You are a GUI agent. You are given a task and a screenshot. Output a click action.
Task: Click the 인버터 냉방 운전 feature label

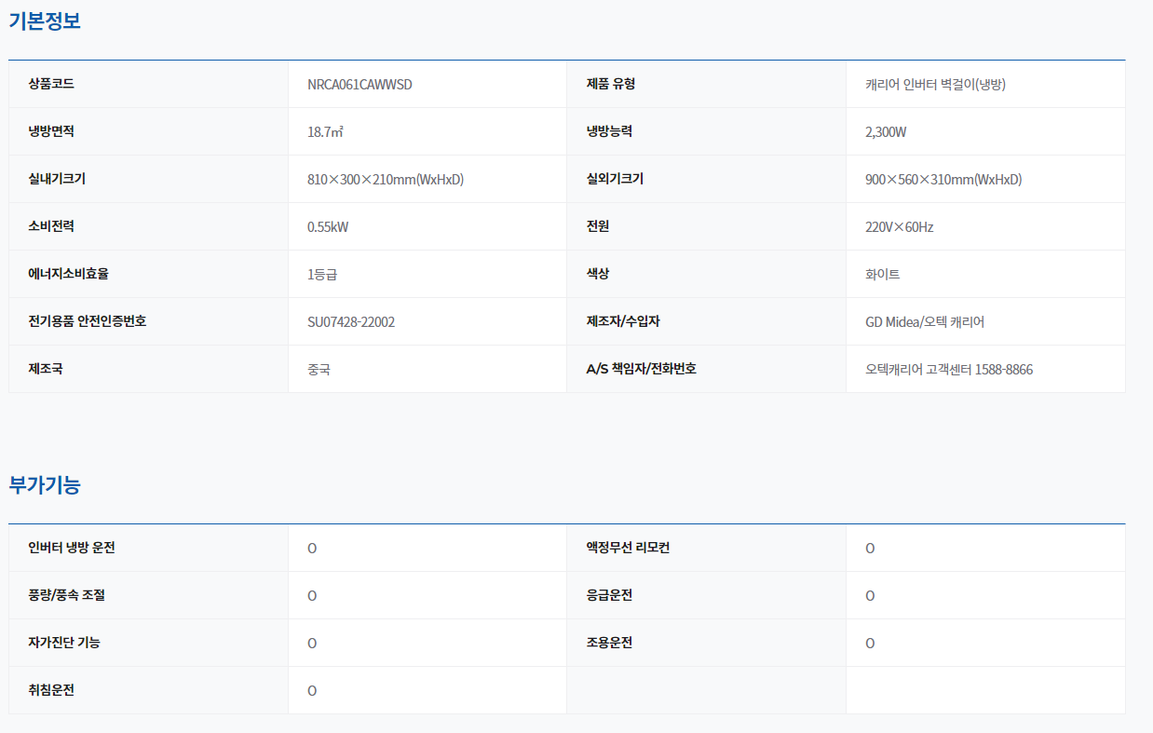click(x=72, y=548)
